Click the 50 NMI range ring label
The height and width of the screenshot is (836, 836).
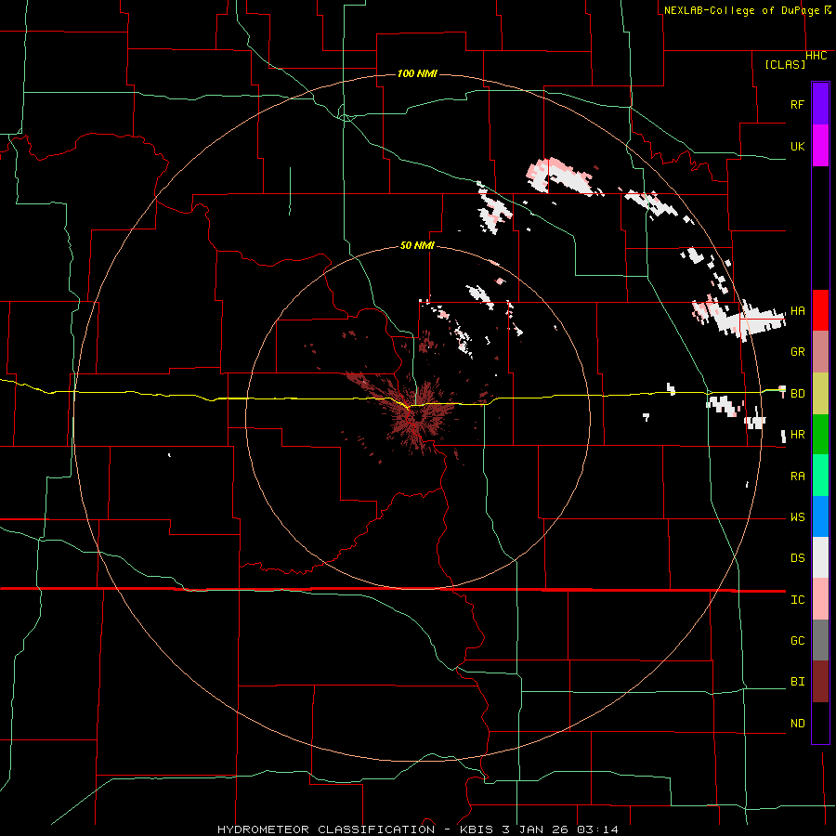(x=417, y=245)
